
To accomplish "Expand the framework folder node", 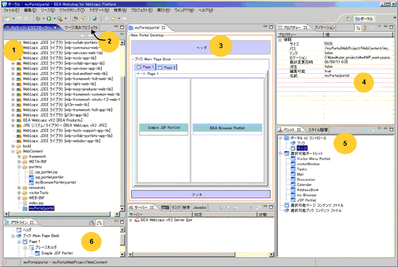I will point(19,157).
